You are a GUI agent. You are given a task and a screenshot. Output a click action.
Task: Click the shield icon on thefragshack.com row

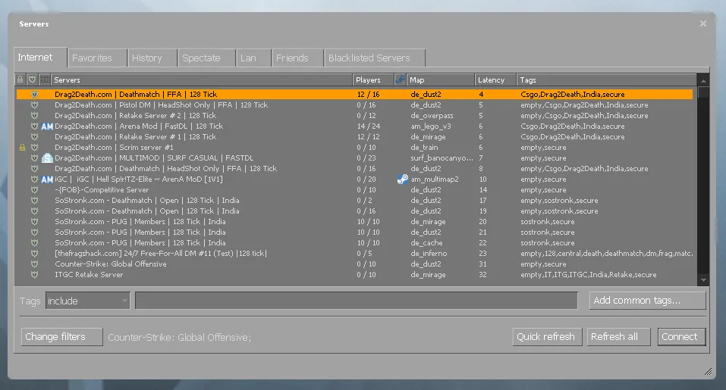[x=34, y=253]
